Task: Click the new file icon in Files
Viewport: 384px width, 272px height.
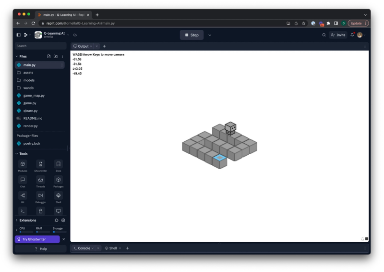Action: [x=49, y=56]
